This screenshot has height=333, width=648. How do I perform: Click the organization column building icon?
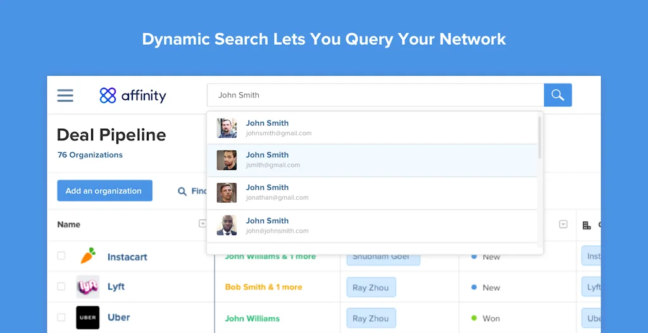(586, 225)
